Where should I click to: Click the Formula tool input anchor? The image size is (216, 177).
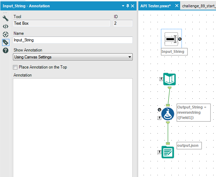[x=168, y=105]
